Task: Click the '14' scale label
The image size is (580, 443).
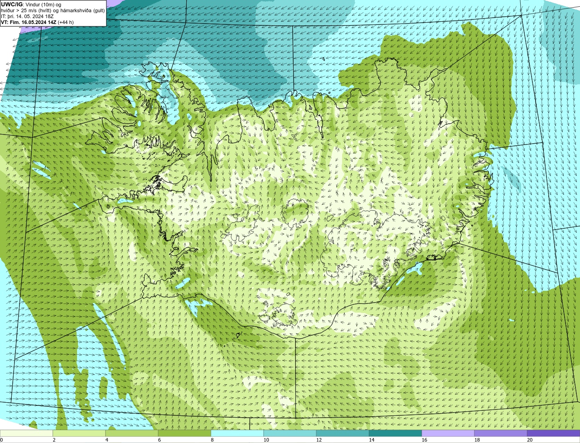Action: click(x=372, y=440)
